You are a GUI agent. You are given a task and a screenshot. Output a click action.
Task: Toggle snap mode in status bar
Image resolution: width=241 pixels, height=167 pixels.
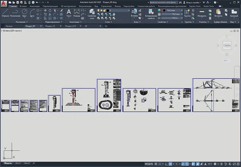(160, 164)
